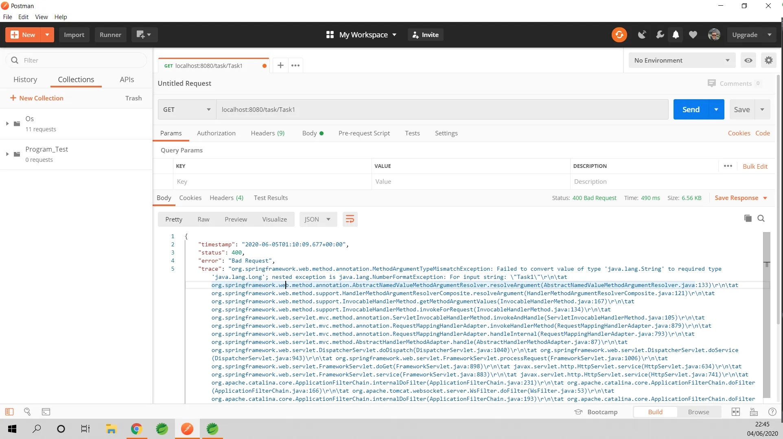This screenshot has height=439, width=783.
Task: Toggle the sidebar visibility icon
Action: [9, 412]
